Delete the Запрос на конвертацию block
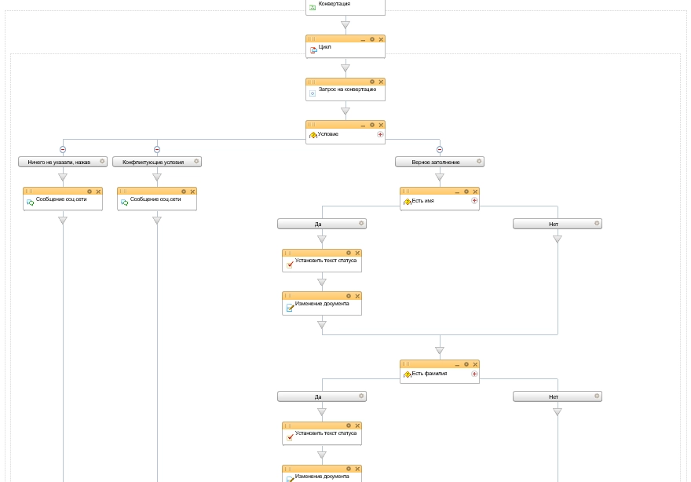The width and height of the screenshot is (691, 482). point(381,82)
